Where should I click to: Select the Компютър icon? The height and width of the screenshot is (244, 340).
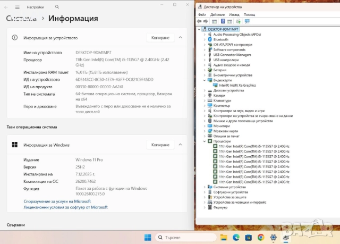pos(210,106)
